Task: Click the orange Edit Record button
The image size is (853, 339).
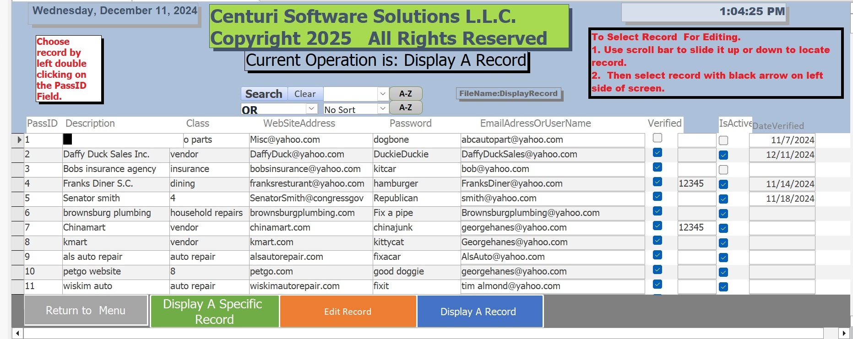Action: [x=348, y=312]
